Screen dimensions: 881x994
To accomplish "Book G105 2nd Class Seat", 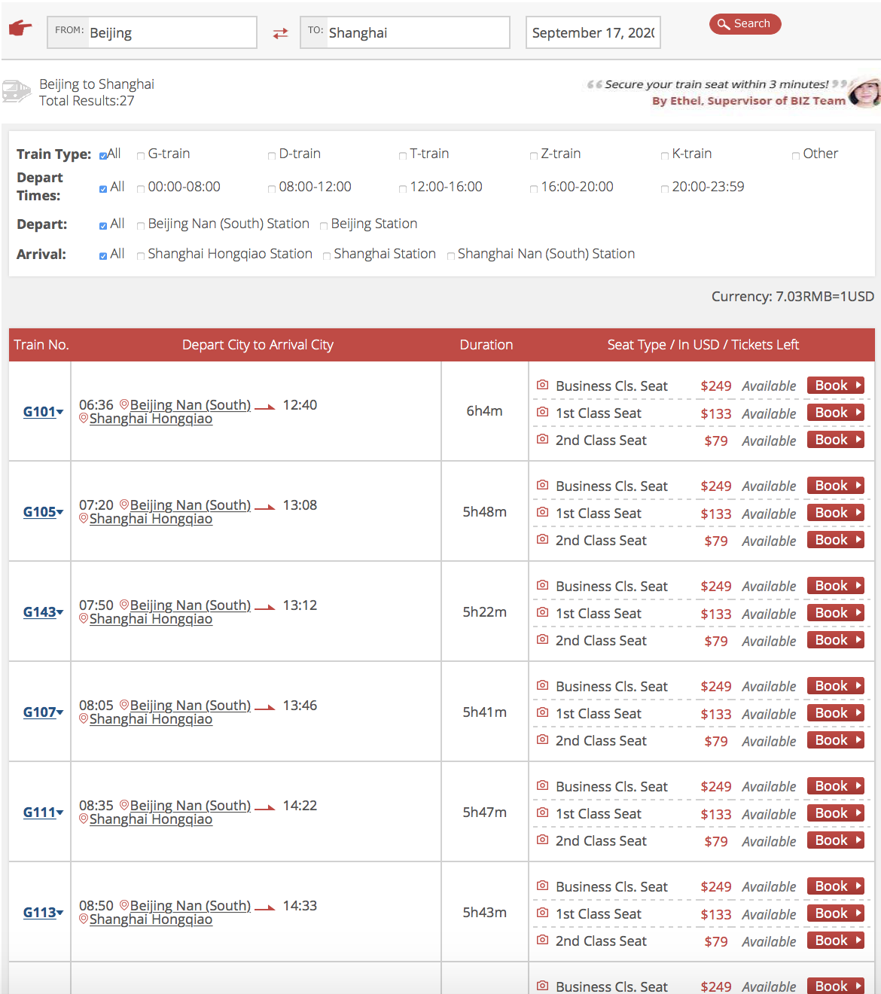I will click(835, 540).
